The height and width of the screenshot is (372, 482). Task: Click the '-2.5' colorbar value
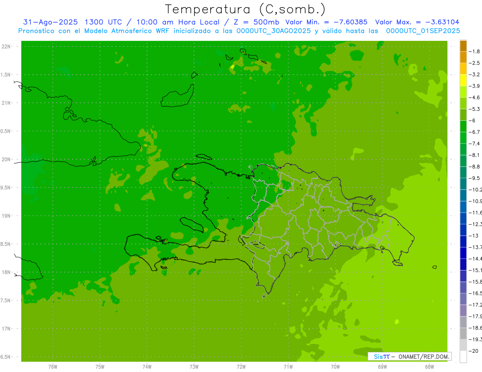[475, 63]
